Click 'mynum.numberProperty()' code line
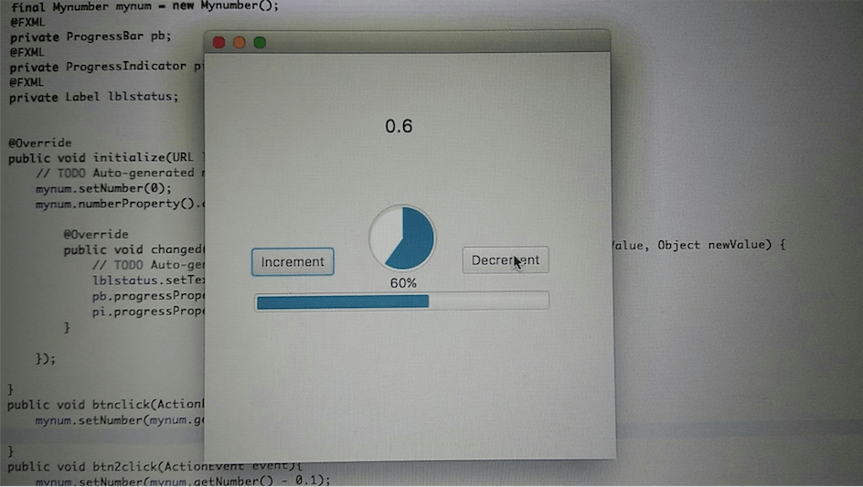The image size is (863, 487). (x=120, y=204)
